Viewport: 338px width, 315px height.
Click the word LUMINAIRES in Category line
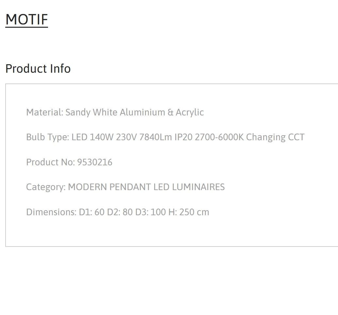point(198,187)
